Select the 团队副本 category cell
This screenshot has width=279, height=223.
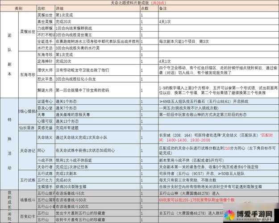(x=9, y=54)
